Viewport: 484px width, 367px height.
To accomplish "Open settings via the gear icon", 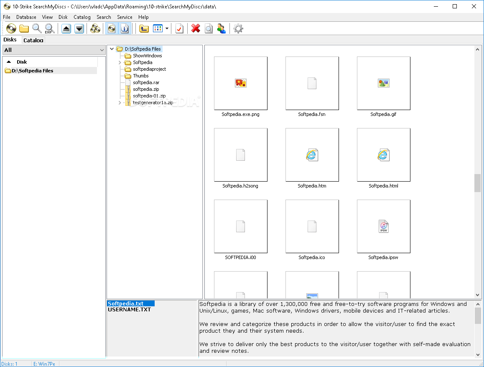I will coord(238,29).
